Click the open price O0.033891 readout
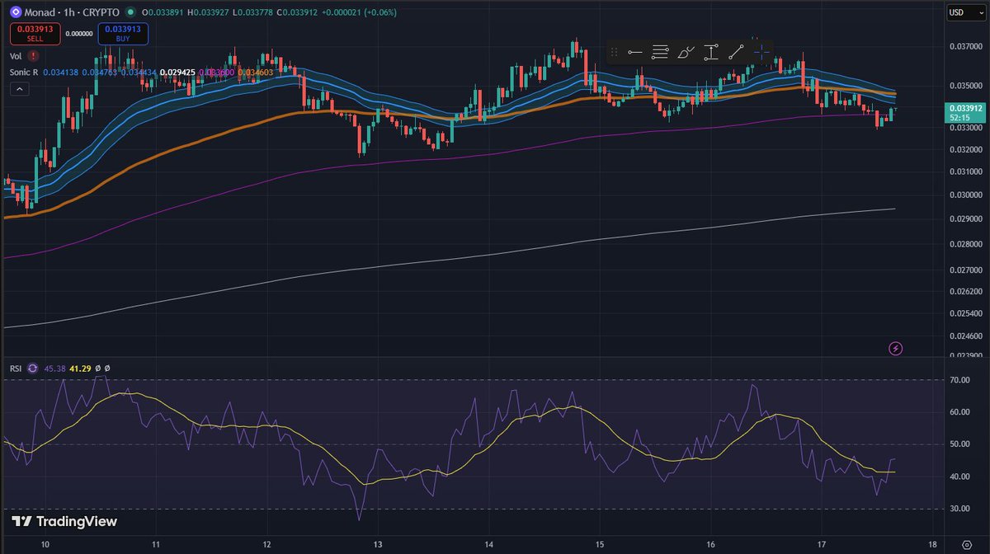 click(161, 12)
